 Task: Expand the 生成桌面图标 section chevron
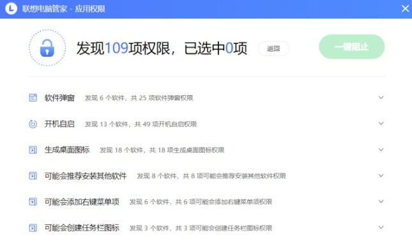381,149
